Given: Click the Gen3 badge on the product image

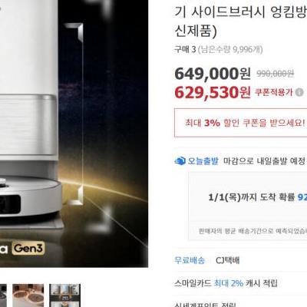Looking at the screenshot, I should point(28,249).
